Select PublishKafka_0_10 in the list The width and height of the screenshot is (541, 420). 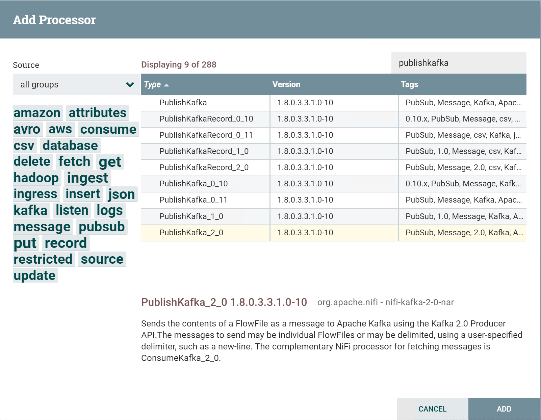point(334,184)
